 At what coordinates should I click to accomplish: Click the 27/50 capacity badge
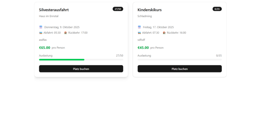[x=118, y=9]
